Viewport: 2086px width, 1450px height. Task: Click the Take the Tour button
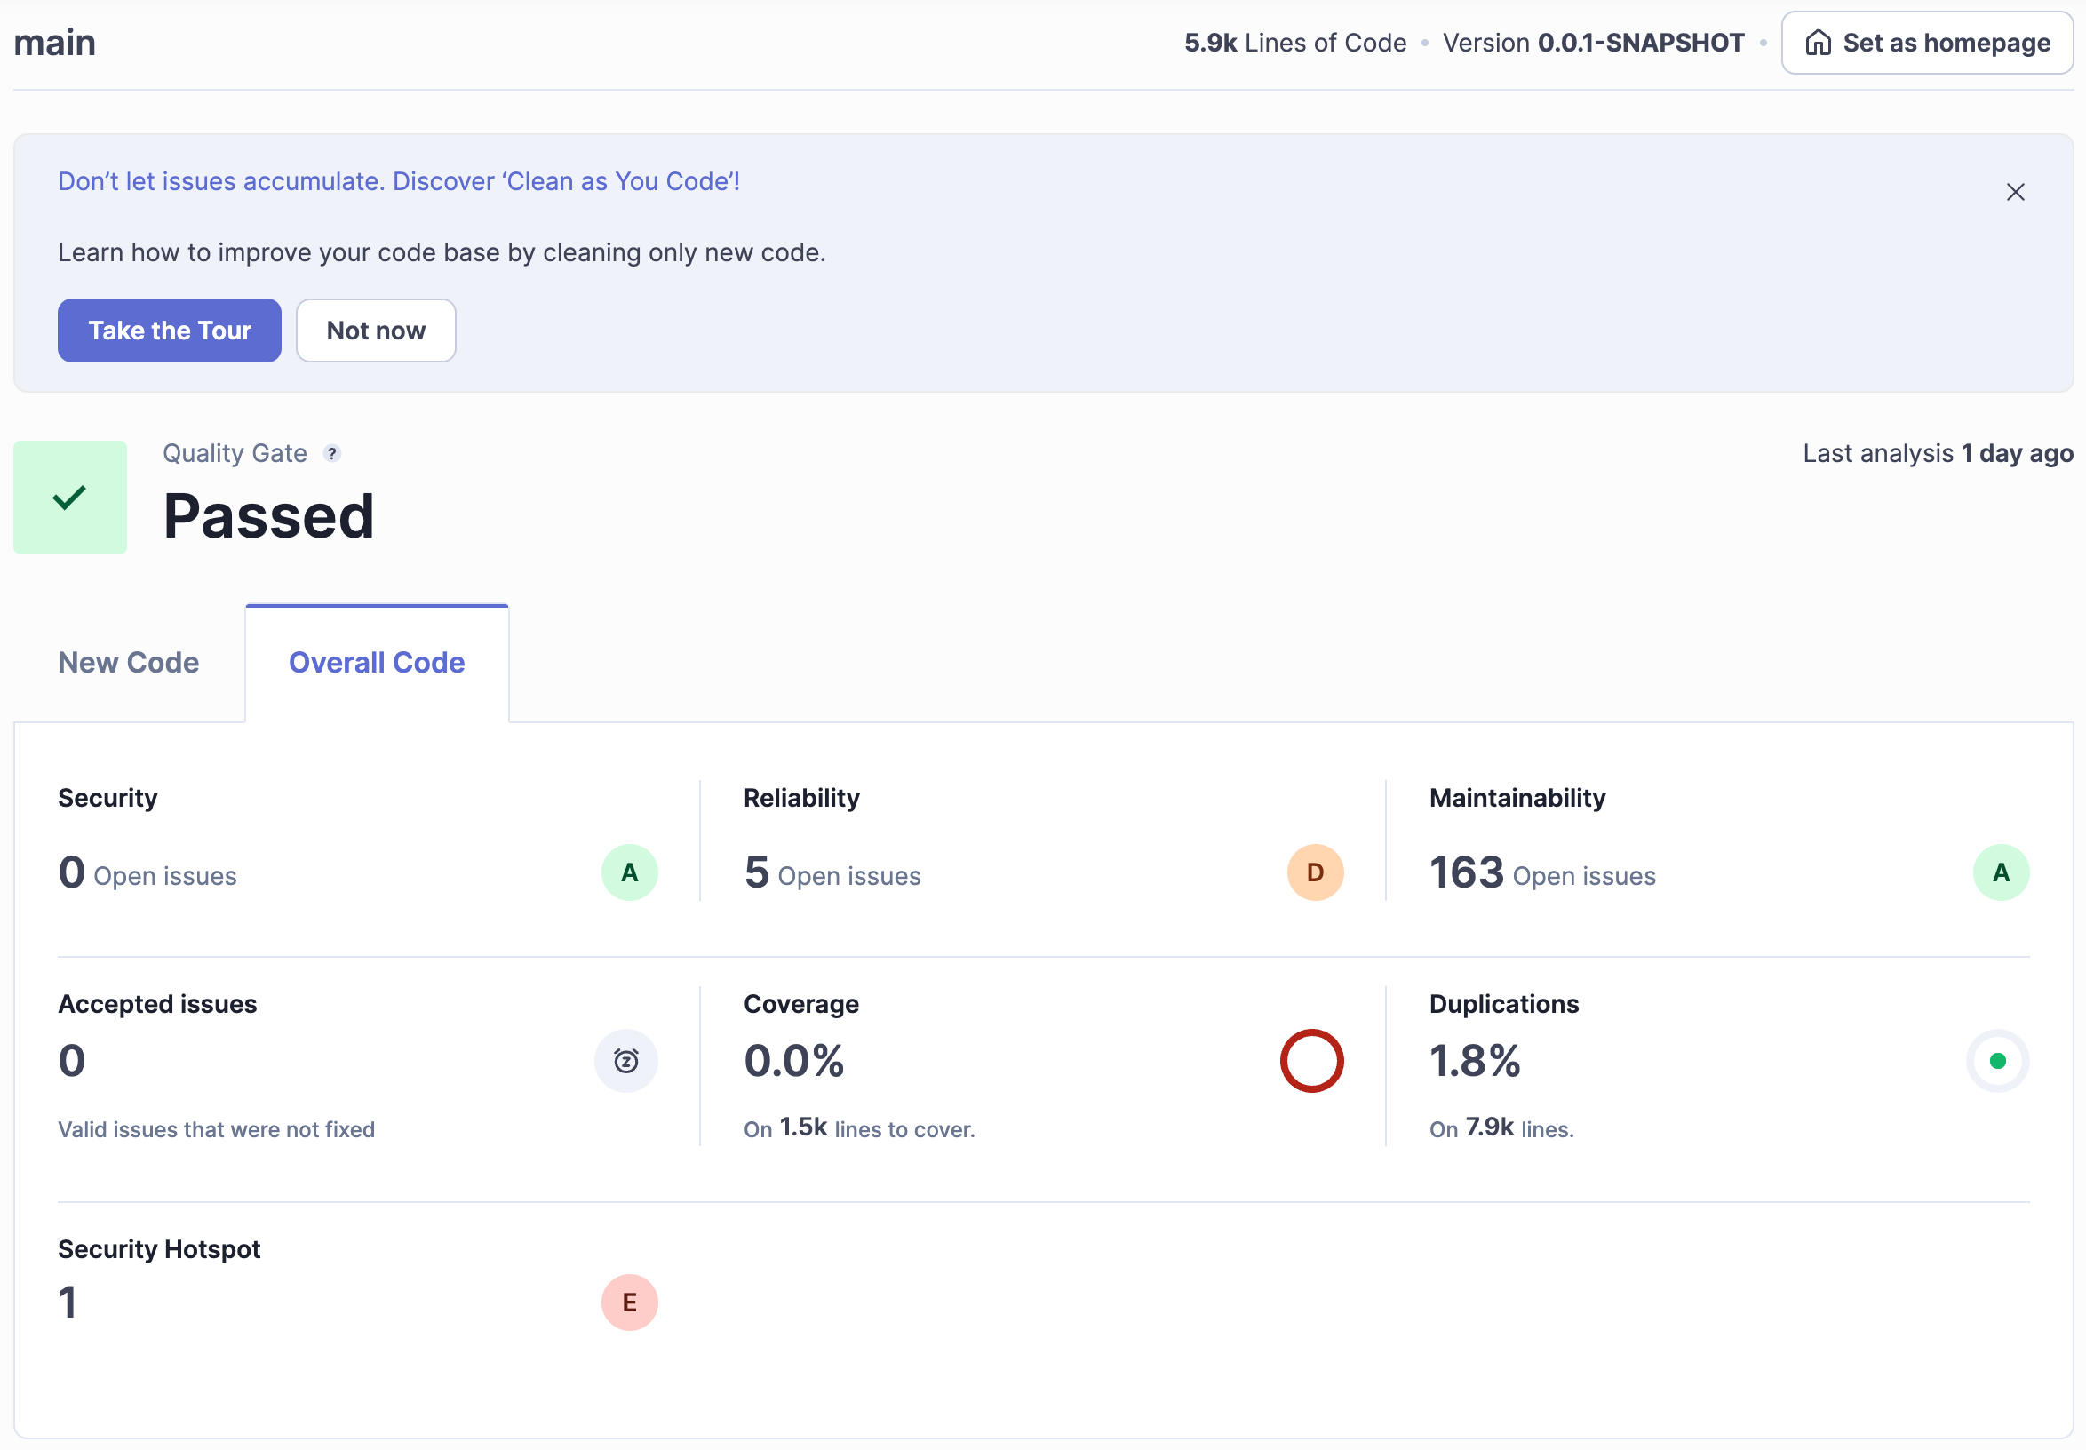[x=170, y=330]
